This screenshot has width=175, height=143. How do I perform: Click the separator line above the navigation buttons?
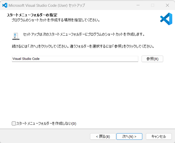coord(87,129)
